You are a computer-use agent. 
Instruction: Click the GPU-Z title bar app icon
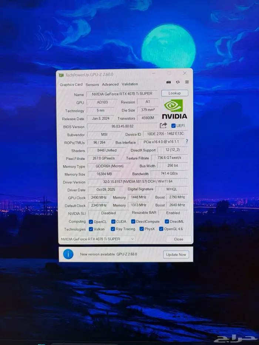coord(61,75)
